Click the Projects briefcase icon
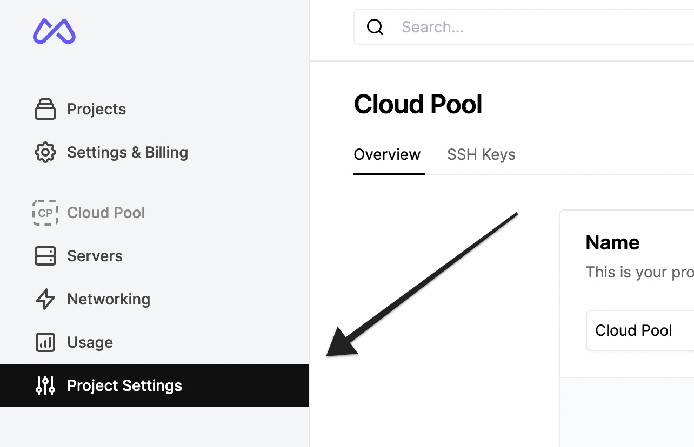The image size is (694, 447). 45,109
